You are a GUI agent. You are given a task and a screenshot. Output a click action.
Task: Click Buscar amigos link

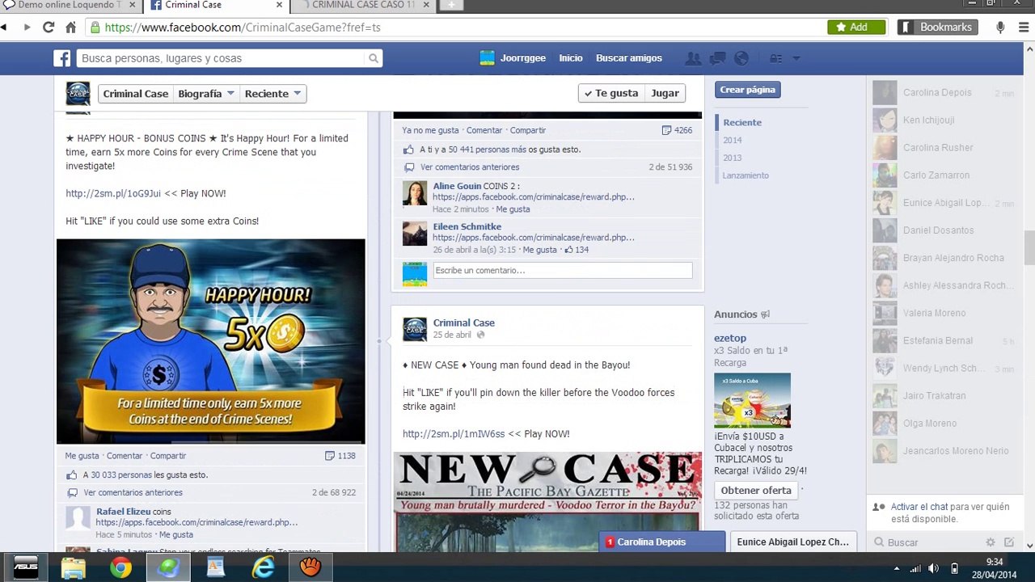(x=629, y=58)
